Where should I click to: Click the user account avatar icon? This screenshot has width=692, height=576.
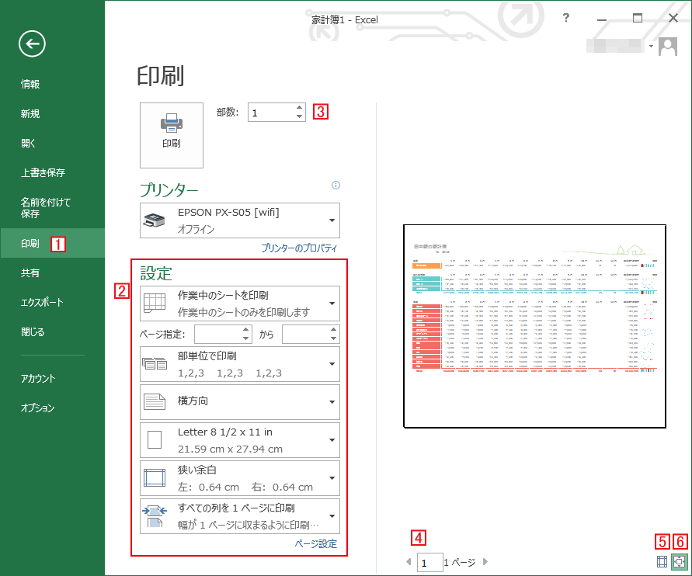(x=668, y=47)
